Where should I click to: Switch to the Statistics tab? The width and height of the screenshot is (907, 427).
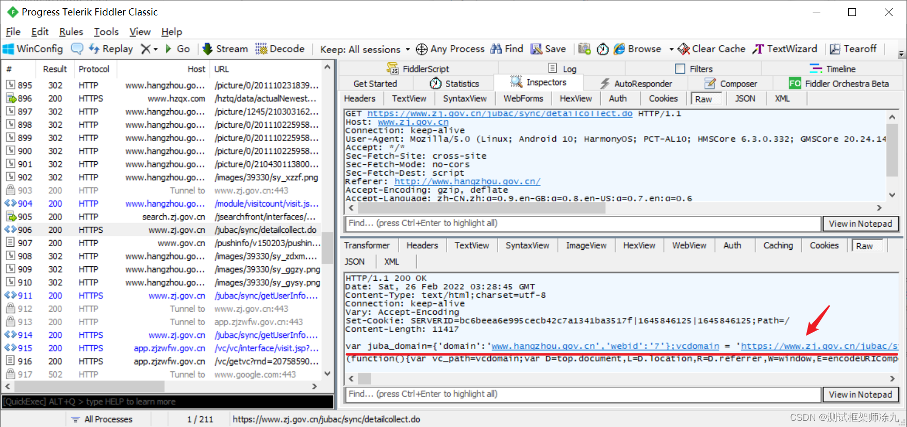pyautogui.click(x=454, y=83)
